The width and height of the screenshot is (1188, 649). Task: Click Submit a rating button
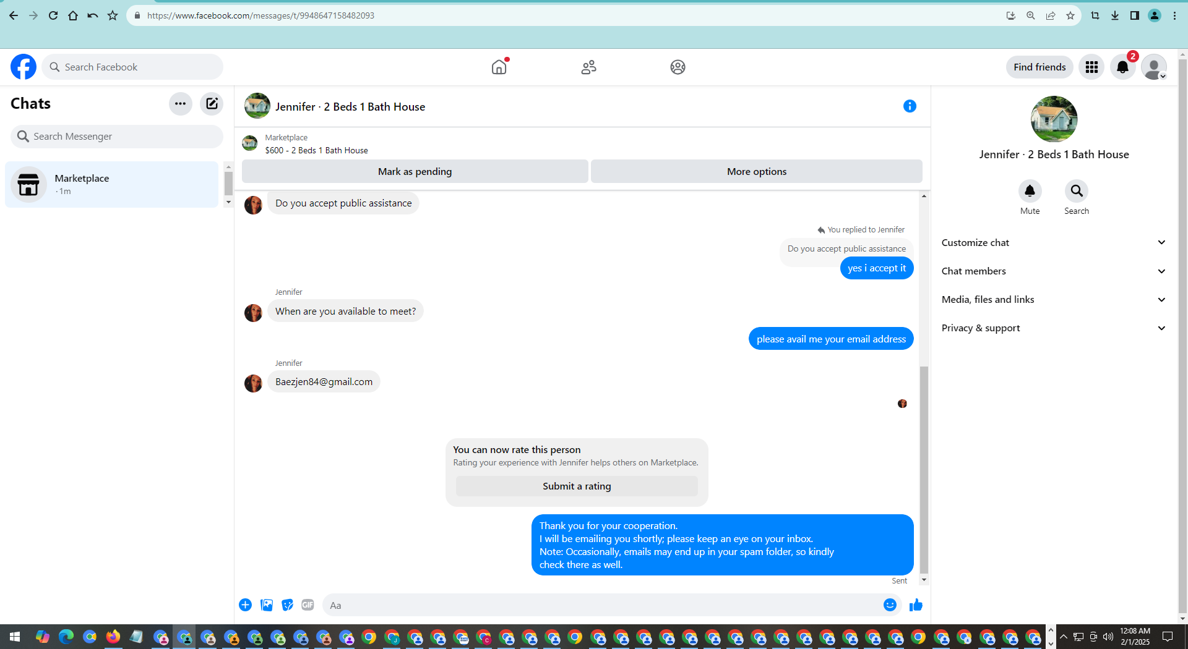[577, 486]
